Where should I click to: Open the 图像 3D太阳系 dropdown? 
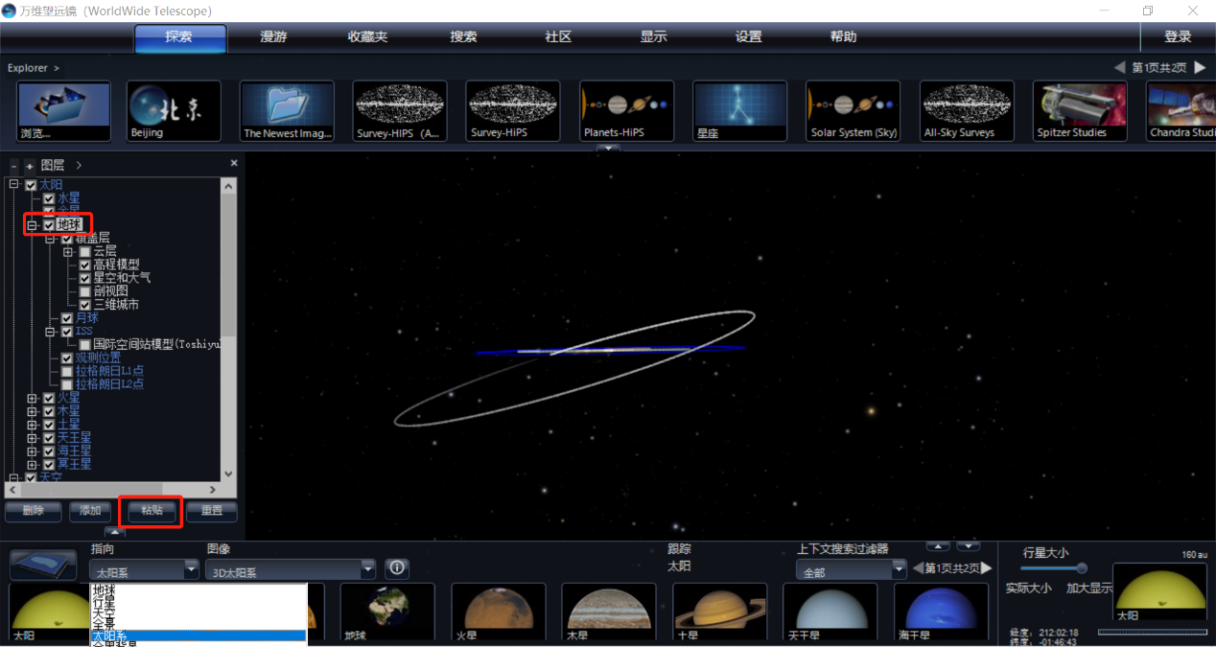coord(290,570)
